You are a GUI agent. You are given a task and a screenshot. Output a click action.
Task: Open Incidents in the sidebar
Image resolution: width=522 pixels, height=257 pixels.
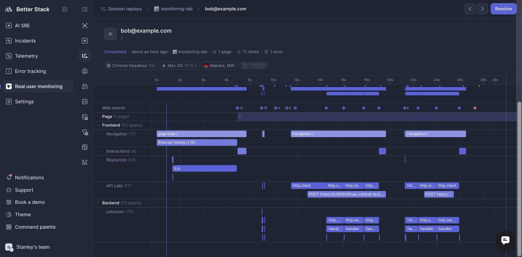tap(38, 41)
